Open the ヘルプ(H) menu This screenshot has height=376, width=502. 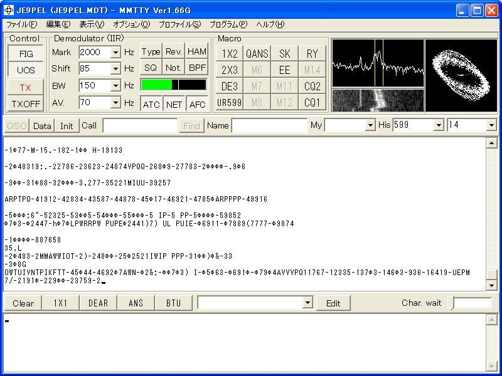click(270, 24)
